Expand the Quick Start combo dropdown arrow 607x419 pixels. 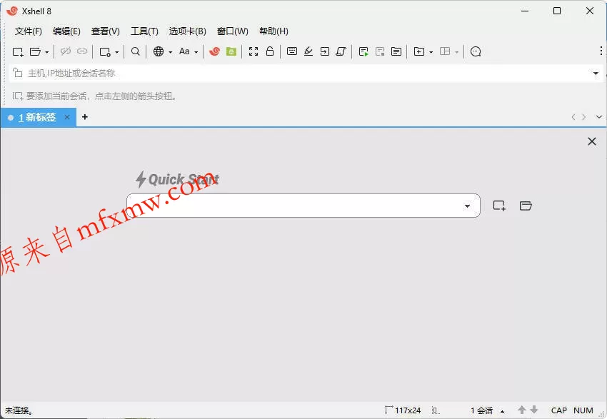[x=467, y=206]
